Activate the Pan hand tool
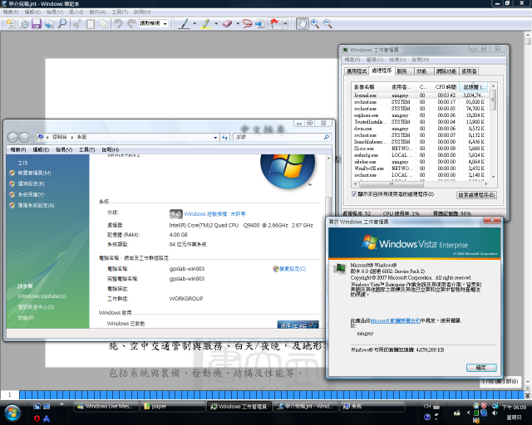 [302, 24]
